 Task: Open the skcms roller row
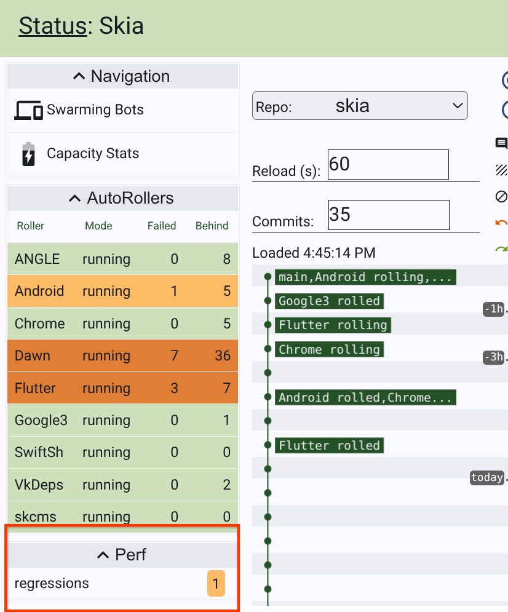click(122, 516)
